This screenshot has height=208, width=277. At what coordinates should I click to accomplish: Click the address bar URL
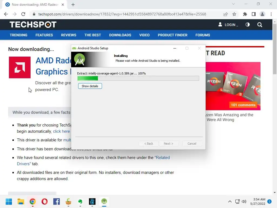pos(122,14)
